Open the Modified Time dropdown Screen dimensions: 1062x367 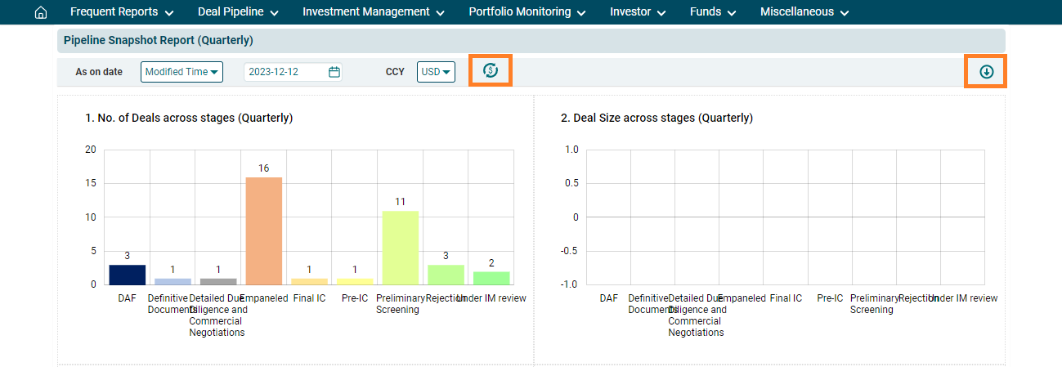click(181, 72)
